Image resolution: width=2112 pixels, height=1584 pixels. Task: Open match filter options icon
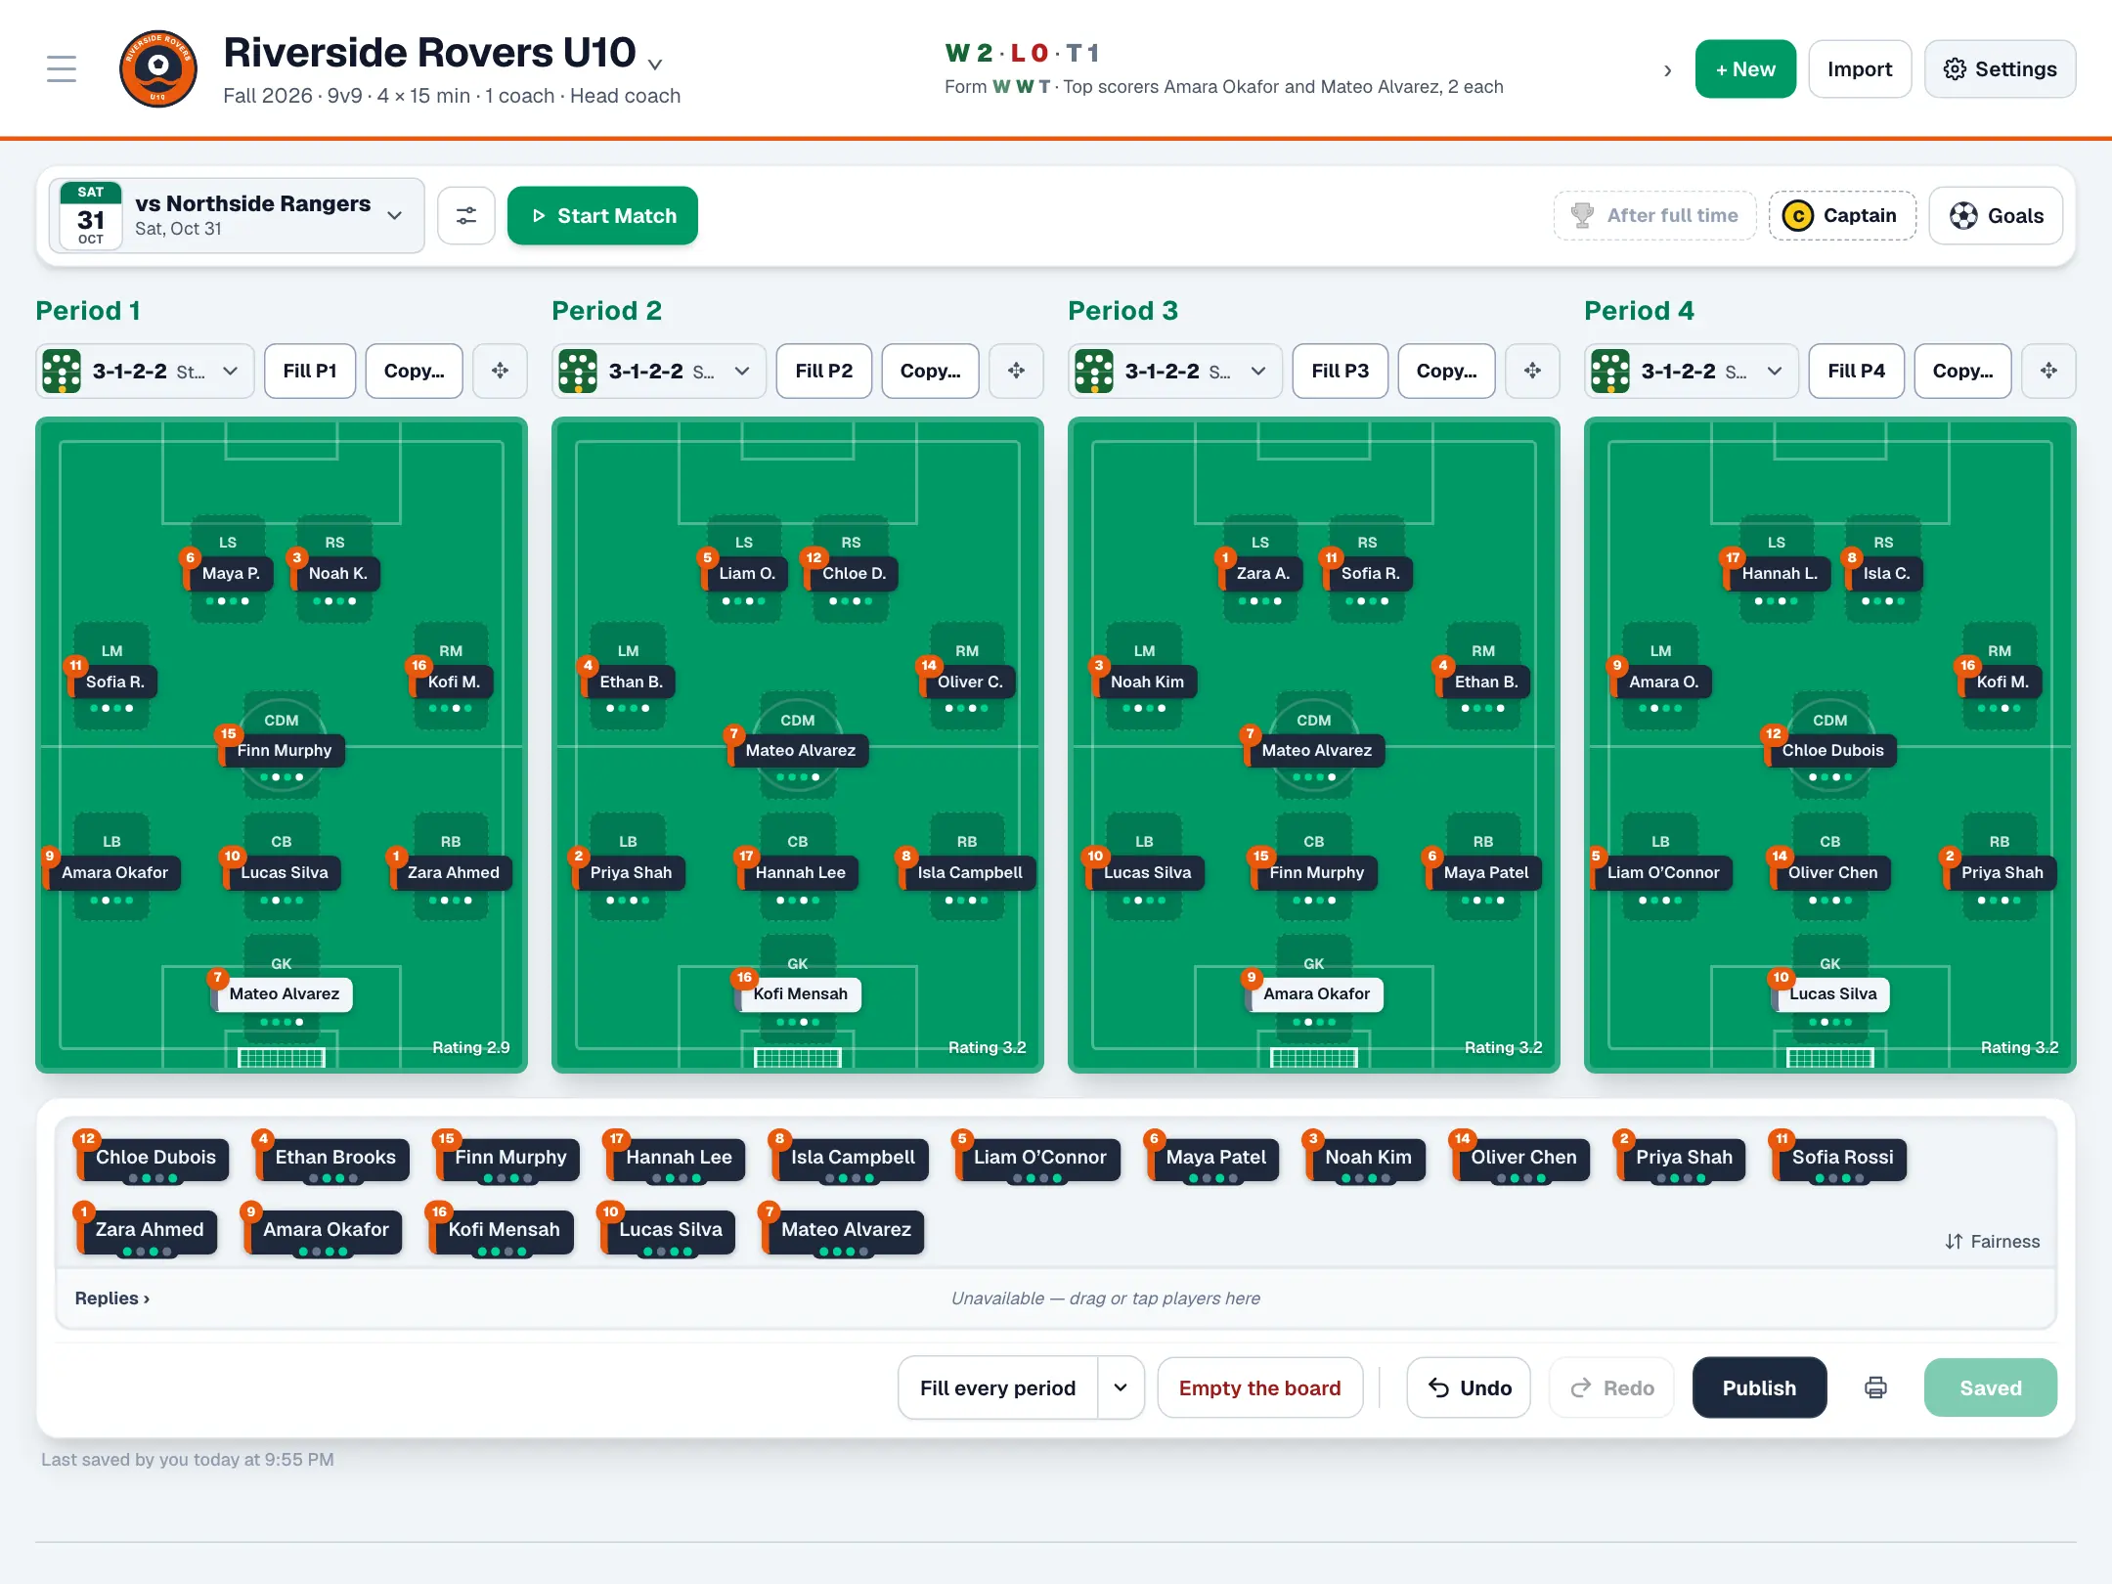click(466, 216)
